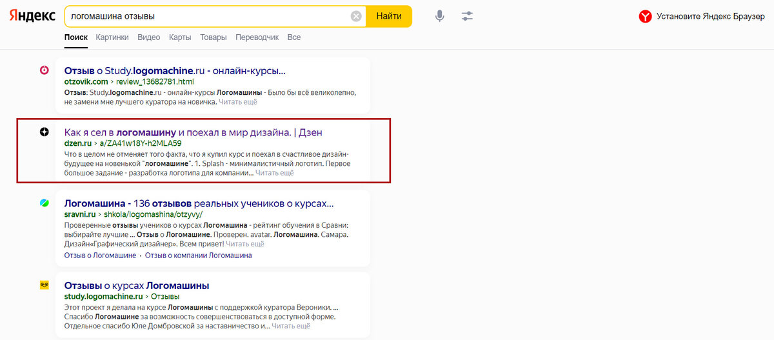Click the shkola/logomashina/otzyvy/ path link
The width and height of the screenshot is (774, 340).
coord(154,214)
